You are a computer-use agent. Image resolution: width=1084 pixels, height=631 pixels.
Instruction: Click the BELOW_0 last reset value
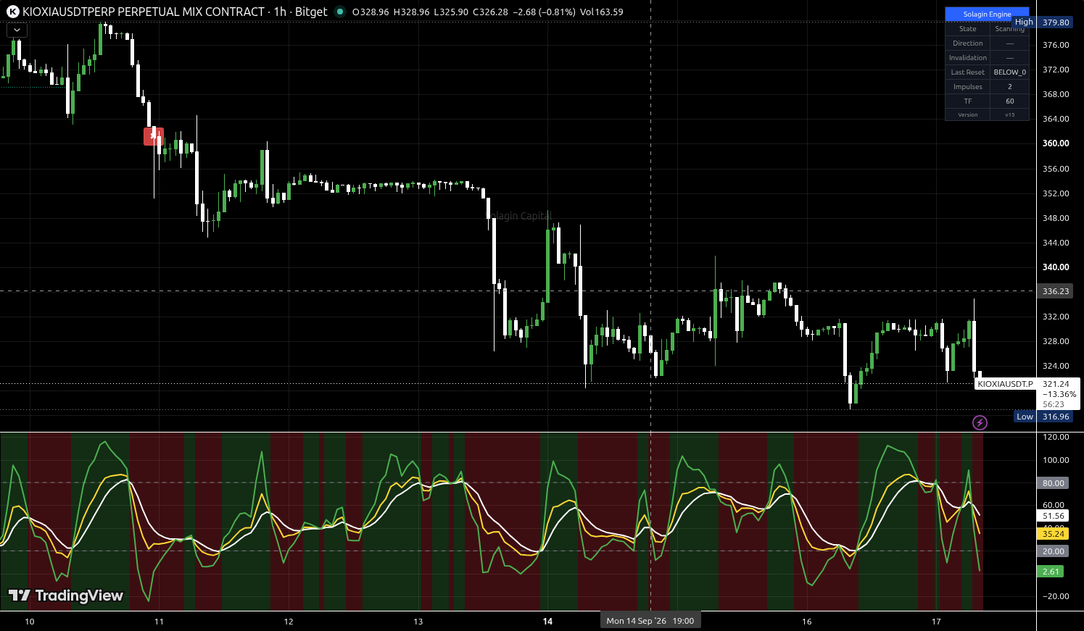point(1010,72)
